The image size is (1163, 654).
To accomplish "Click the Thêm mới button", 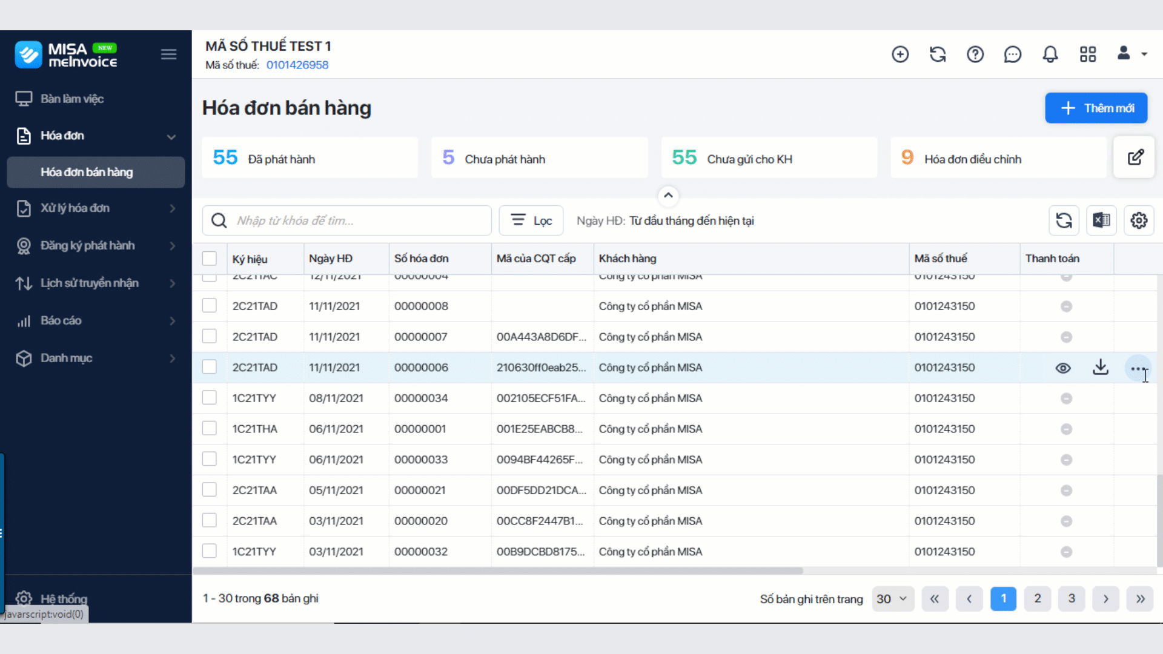I will pos(1096,108).
